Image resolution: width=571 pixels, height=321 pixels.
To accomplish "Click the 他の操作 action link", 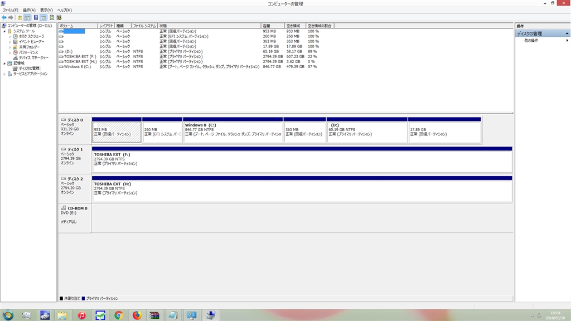I will point(531,40).
